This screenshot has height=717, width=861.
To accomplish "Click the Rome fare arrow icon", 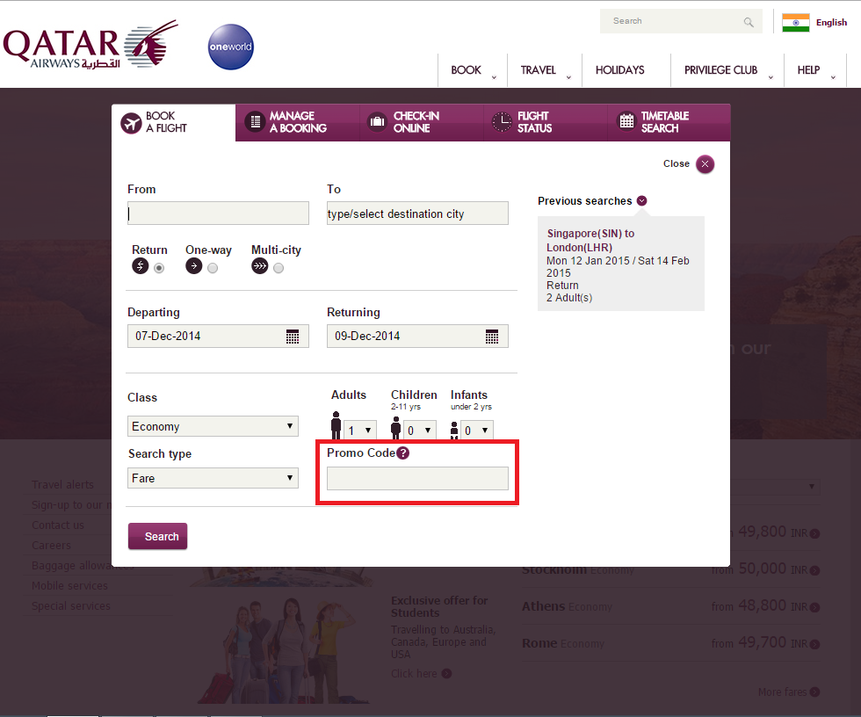I will click(x=815, y=644).
